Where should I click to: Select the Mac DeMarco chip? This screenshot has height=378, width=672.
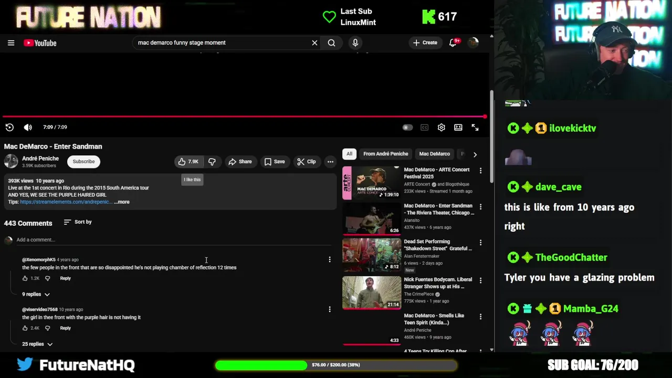[x=434, y=154]
